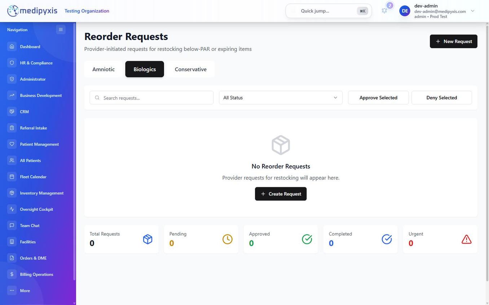
Task: Open the All Status filter dropdown
Action: point(281,98)
